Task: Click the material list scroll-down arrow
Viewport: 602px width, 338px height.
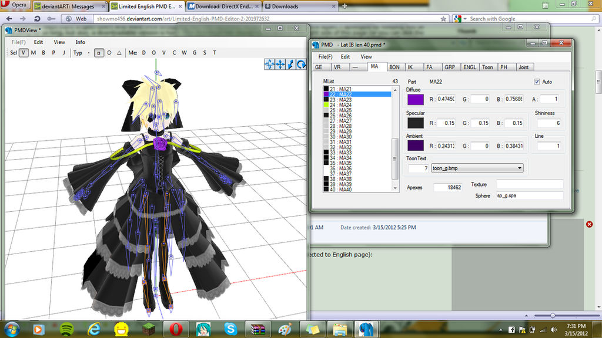Action: click(395, 188)
